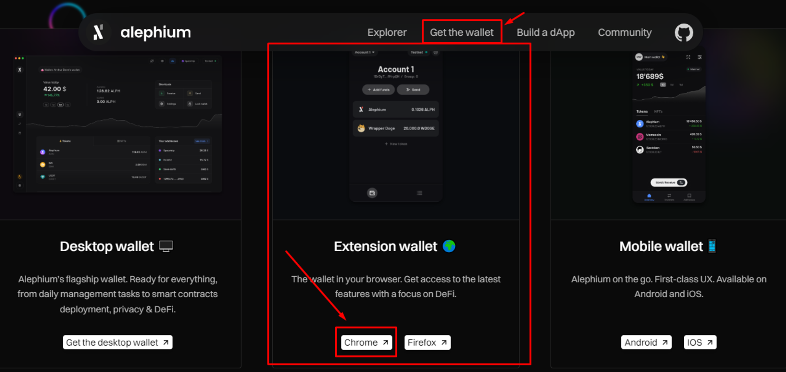
Task: Open the Community menu item
Action: point(625,33)
